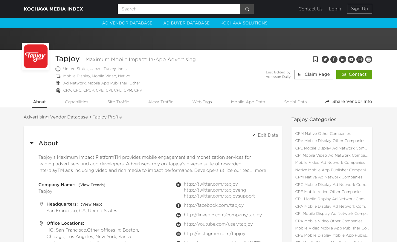Viewport: 397px width, 242px height.
Task: Click View Map next to Headquarters
Action: tap(91, 204)
